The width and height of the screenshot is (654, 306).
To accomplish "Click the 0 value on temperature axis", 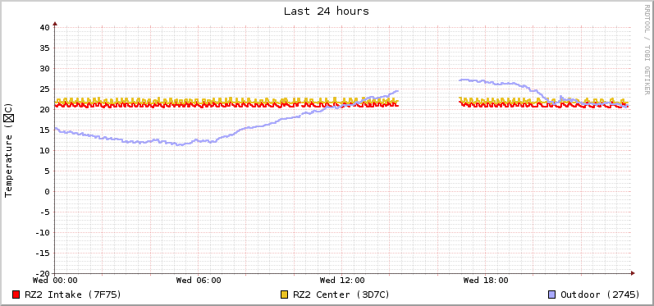I will pyautogui.click(x=48, y=192).
